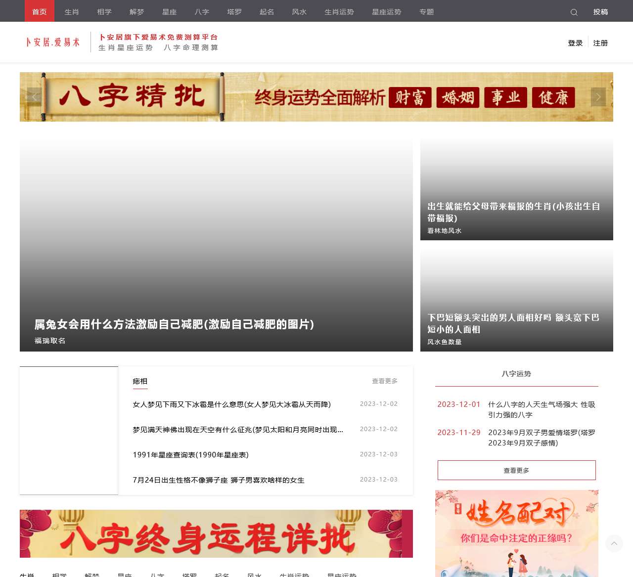The width and height of the screenshot is (633, 577).
Task: Click the 八字终身运程详批 banner
Action: click(216, 533)
